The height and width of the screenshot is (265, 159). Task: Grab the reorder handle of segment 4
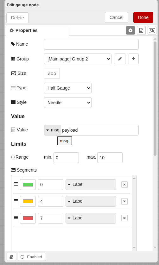pyautogui.click(x=16, y=201)
